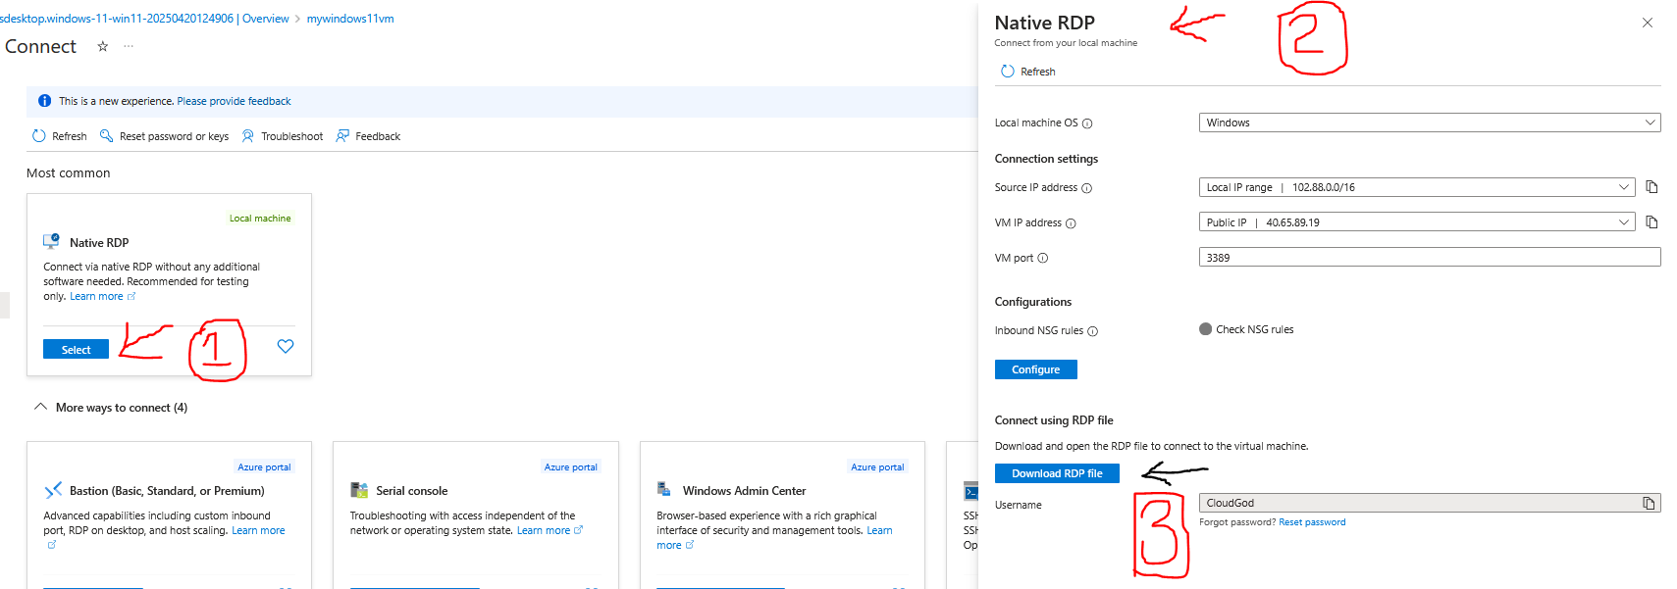
Task: Refresh the Native RDP panel
Action: click(1027, 72)
